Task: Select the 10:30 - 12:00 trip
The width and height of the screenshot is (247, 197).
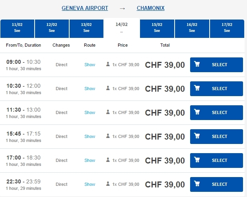Action: [x=216, y=89]
